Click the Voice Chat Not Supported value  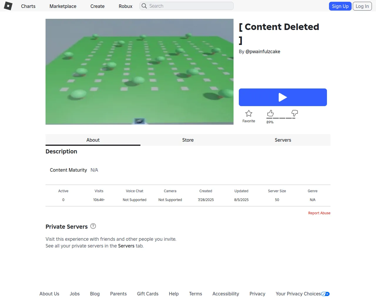point(135,200)
